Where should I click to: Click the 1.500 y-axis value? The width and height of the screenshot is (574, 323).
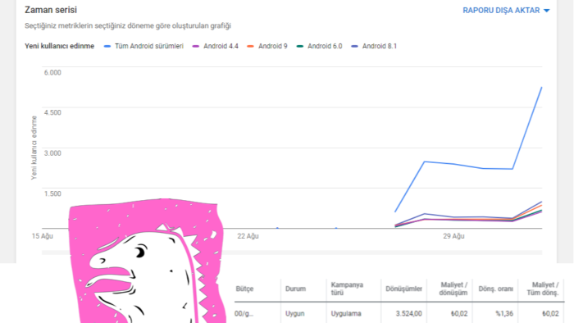pyautogui.click(x=52, y=193)
